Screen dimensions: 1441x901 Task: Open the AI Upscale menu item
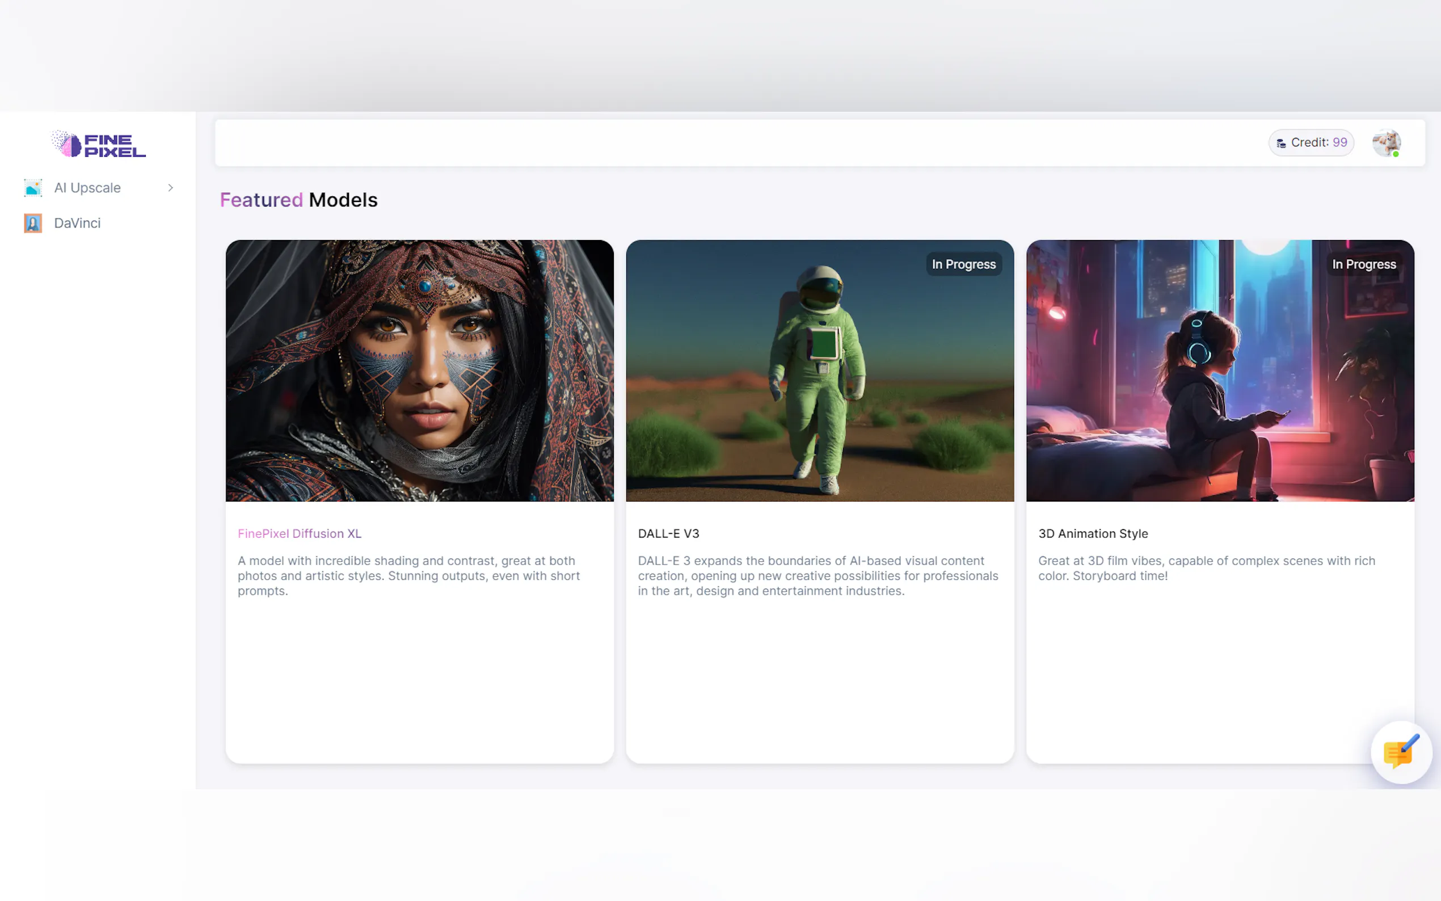click(87, 188)
